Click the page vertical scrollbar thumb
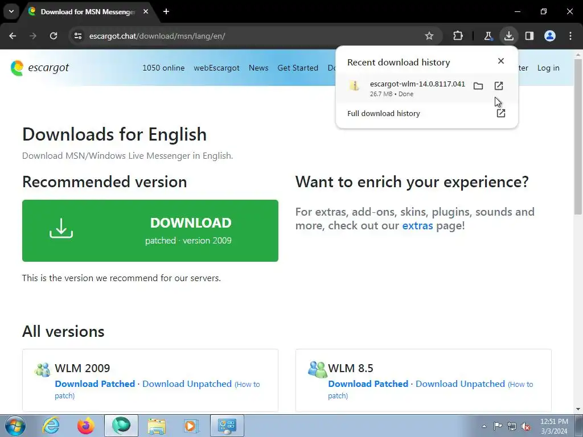The image size is (583, 437). click(578, 136)
